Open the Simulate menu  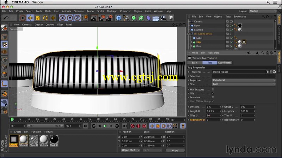(79, 11)
